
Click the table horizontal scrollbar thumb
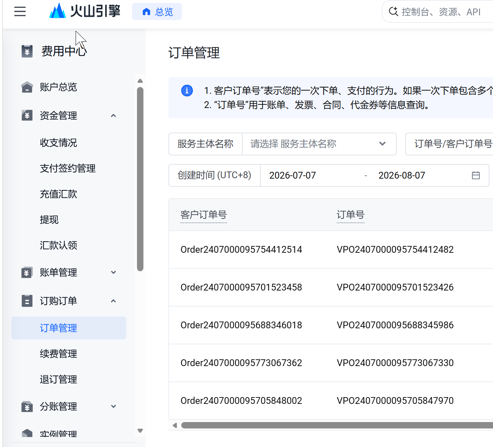(x=337, y=425)
